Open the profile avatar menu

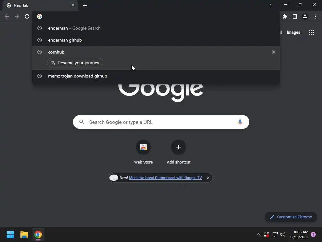[305, 16]
